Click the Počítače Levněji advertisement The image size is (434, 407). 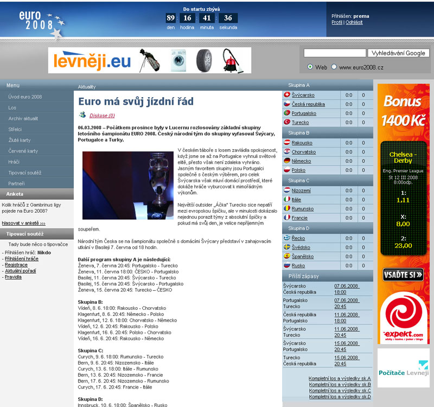pos(404,368)
